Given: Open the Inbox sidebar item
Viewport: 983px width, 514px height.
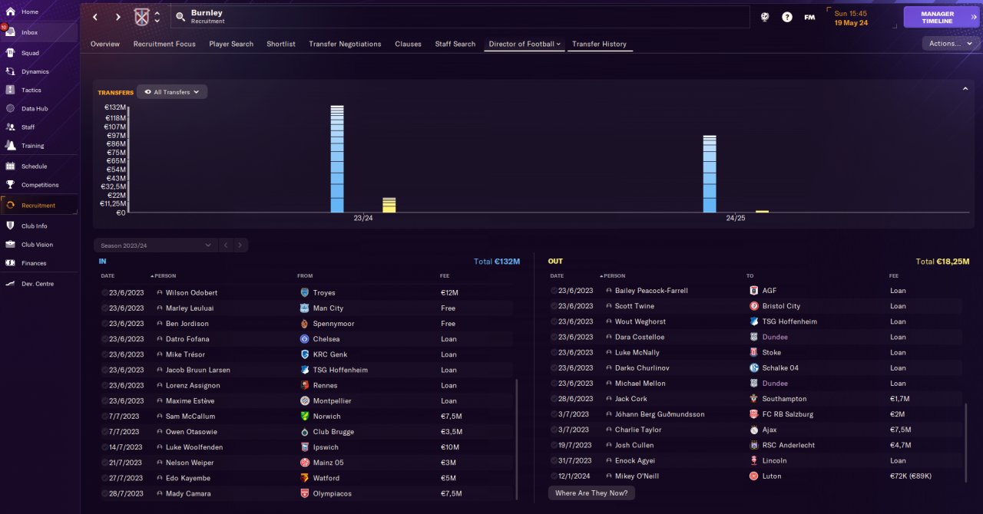Looking at the screenshot, I should click(39, 32).
